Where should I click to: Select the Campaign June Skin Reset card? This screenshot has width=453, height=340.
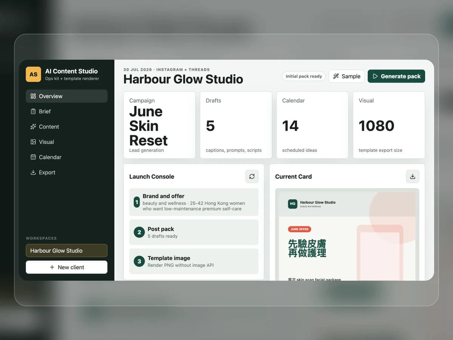[x=159, y=125]
